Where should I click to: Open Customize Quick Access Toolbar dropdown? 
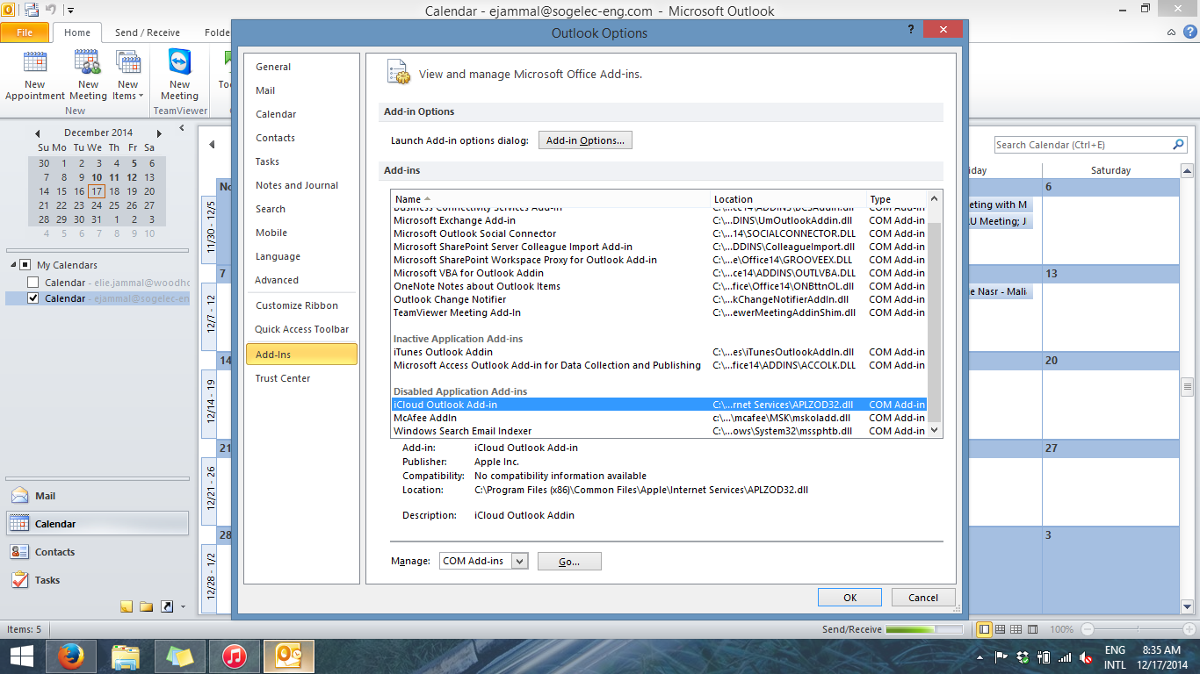coord(70,11)
